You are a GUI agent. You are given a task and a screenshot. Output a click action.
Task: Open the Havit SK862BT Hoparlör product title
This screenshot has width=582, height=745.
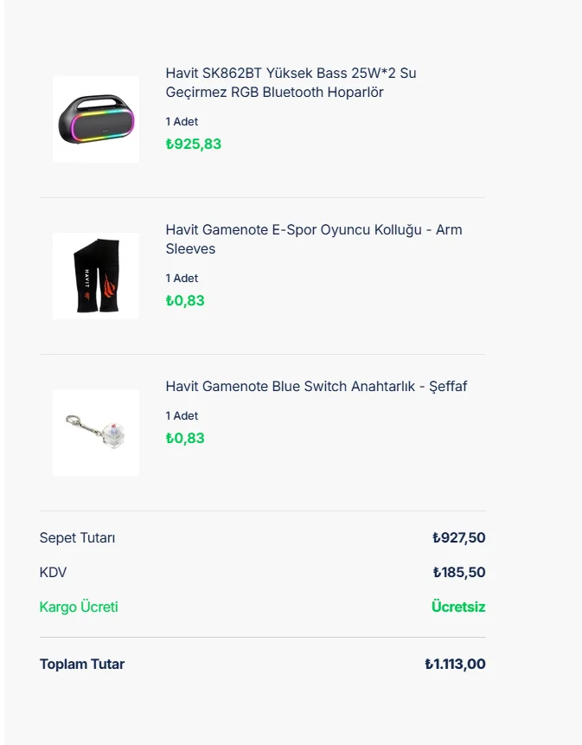click(291, 83)
